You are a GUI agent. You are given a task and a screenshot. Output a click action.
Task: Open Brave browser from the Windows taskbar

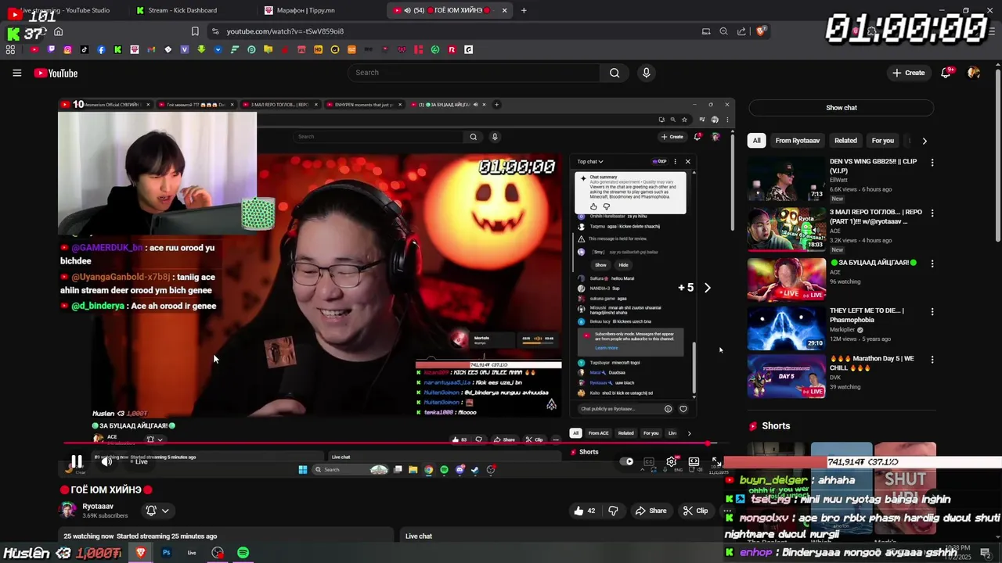click(140, 553)
